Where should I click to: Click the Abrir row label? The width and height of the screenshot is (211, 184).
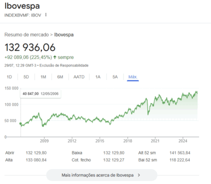(9, 153)
